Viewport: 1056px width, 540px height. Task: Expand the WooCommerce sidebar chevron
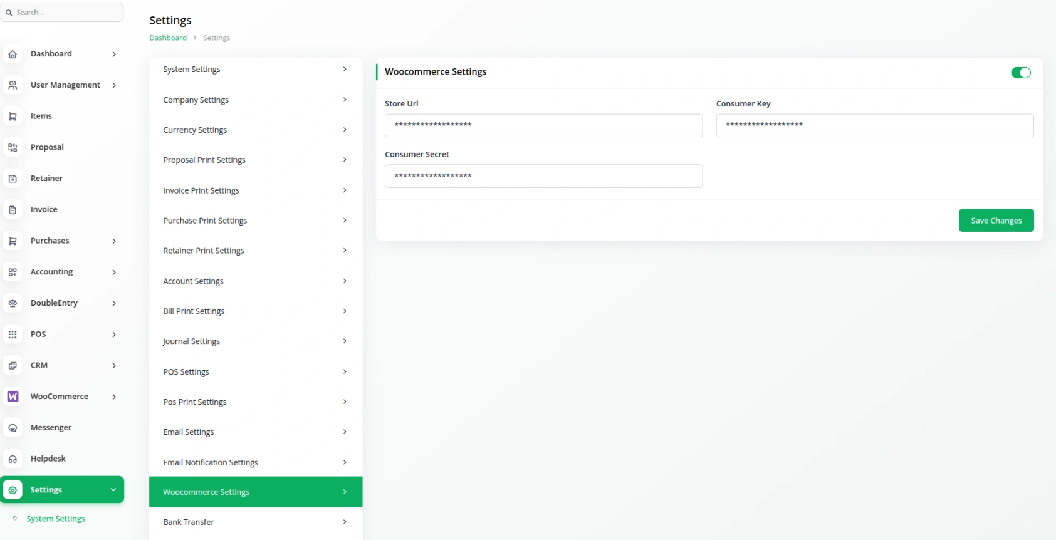114,397
